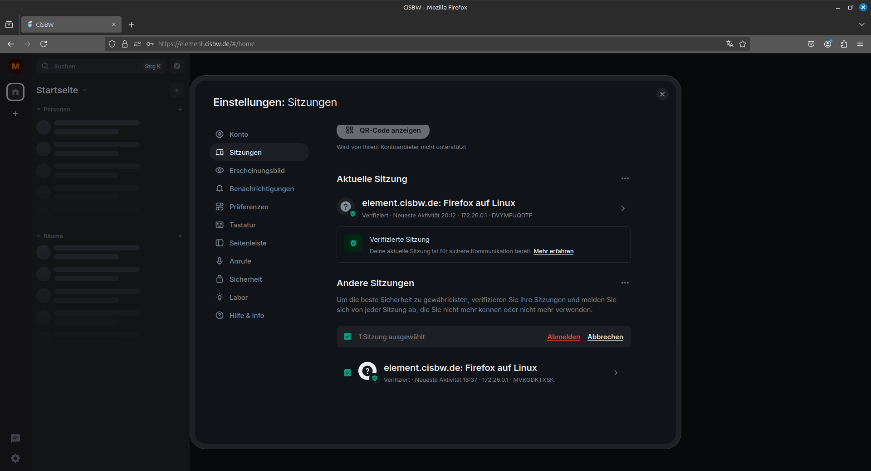Click the Firefox extensions puzzle icon
The image size is (871, 471).
pos(844,44)
